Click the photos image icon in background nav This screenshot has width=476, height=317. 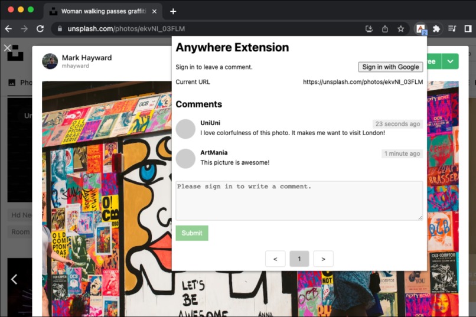pyautogui.click(x=12, y=83)
